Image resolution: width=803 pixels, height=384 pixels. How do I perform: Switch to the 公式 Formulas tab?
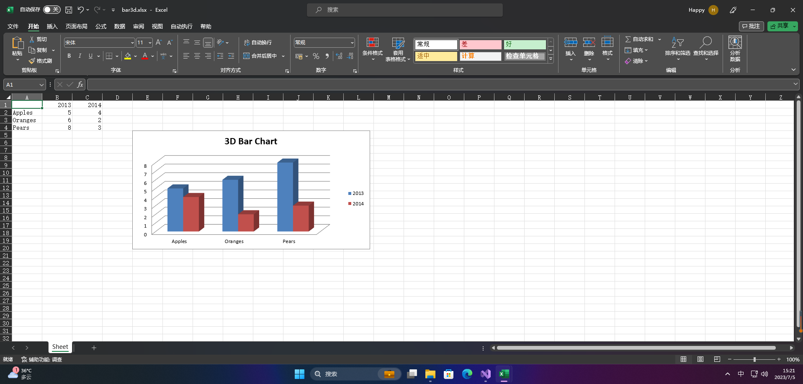101,26
